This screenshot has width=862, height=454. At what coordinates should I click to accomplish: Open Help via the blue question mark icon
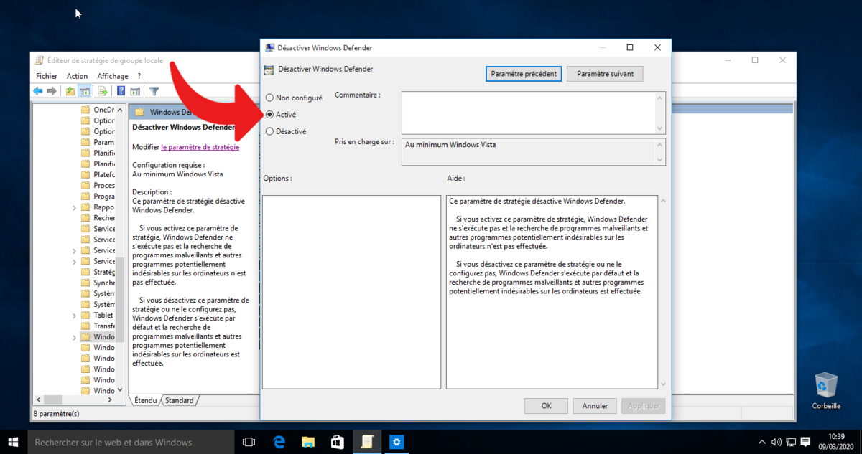click(121, 91)
